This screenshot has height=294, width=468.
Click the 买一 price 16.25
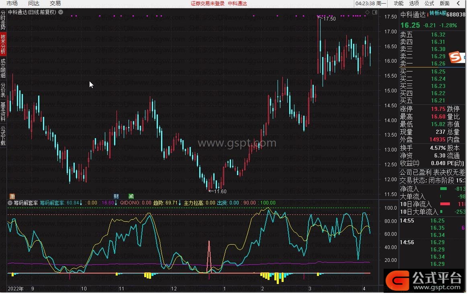438,71
